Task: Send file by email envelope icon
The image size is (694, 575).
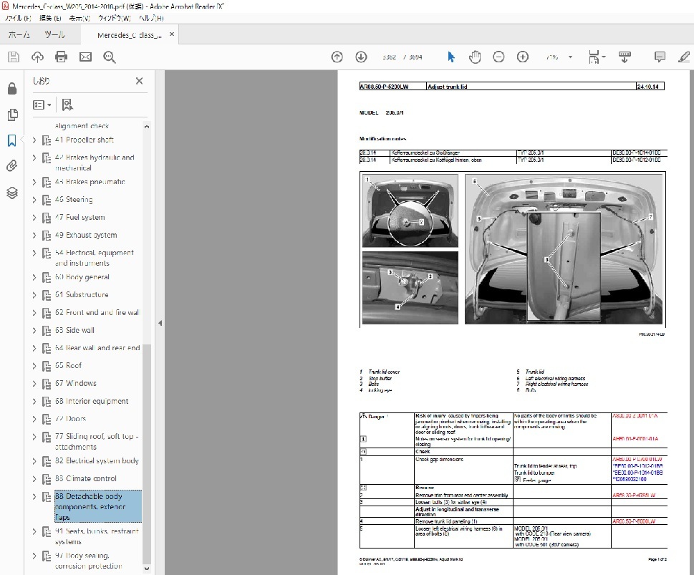Action: [85, 57]
